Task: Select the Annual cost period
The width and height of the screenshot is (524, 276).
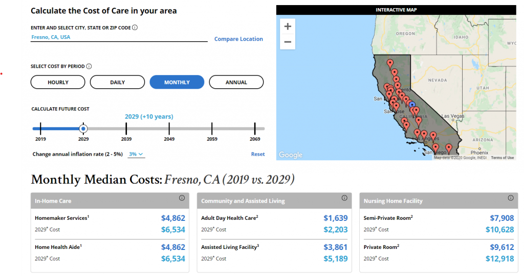Action: (236, 82)
